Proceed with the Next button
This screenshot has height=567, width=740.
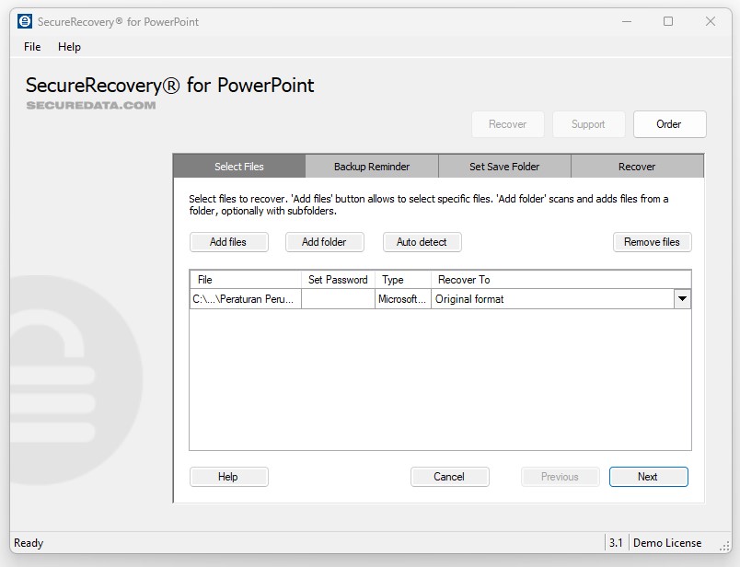point(648,477)
